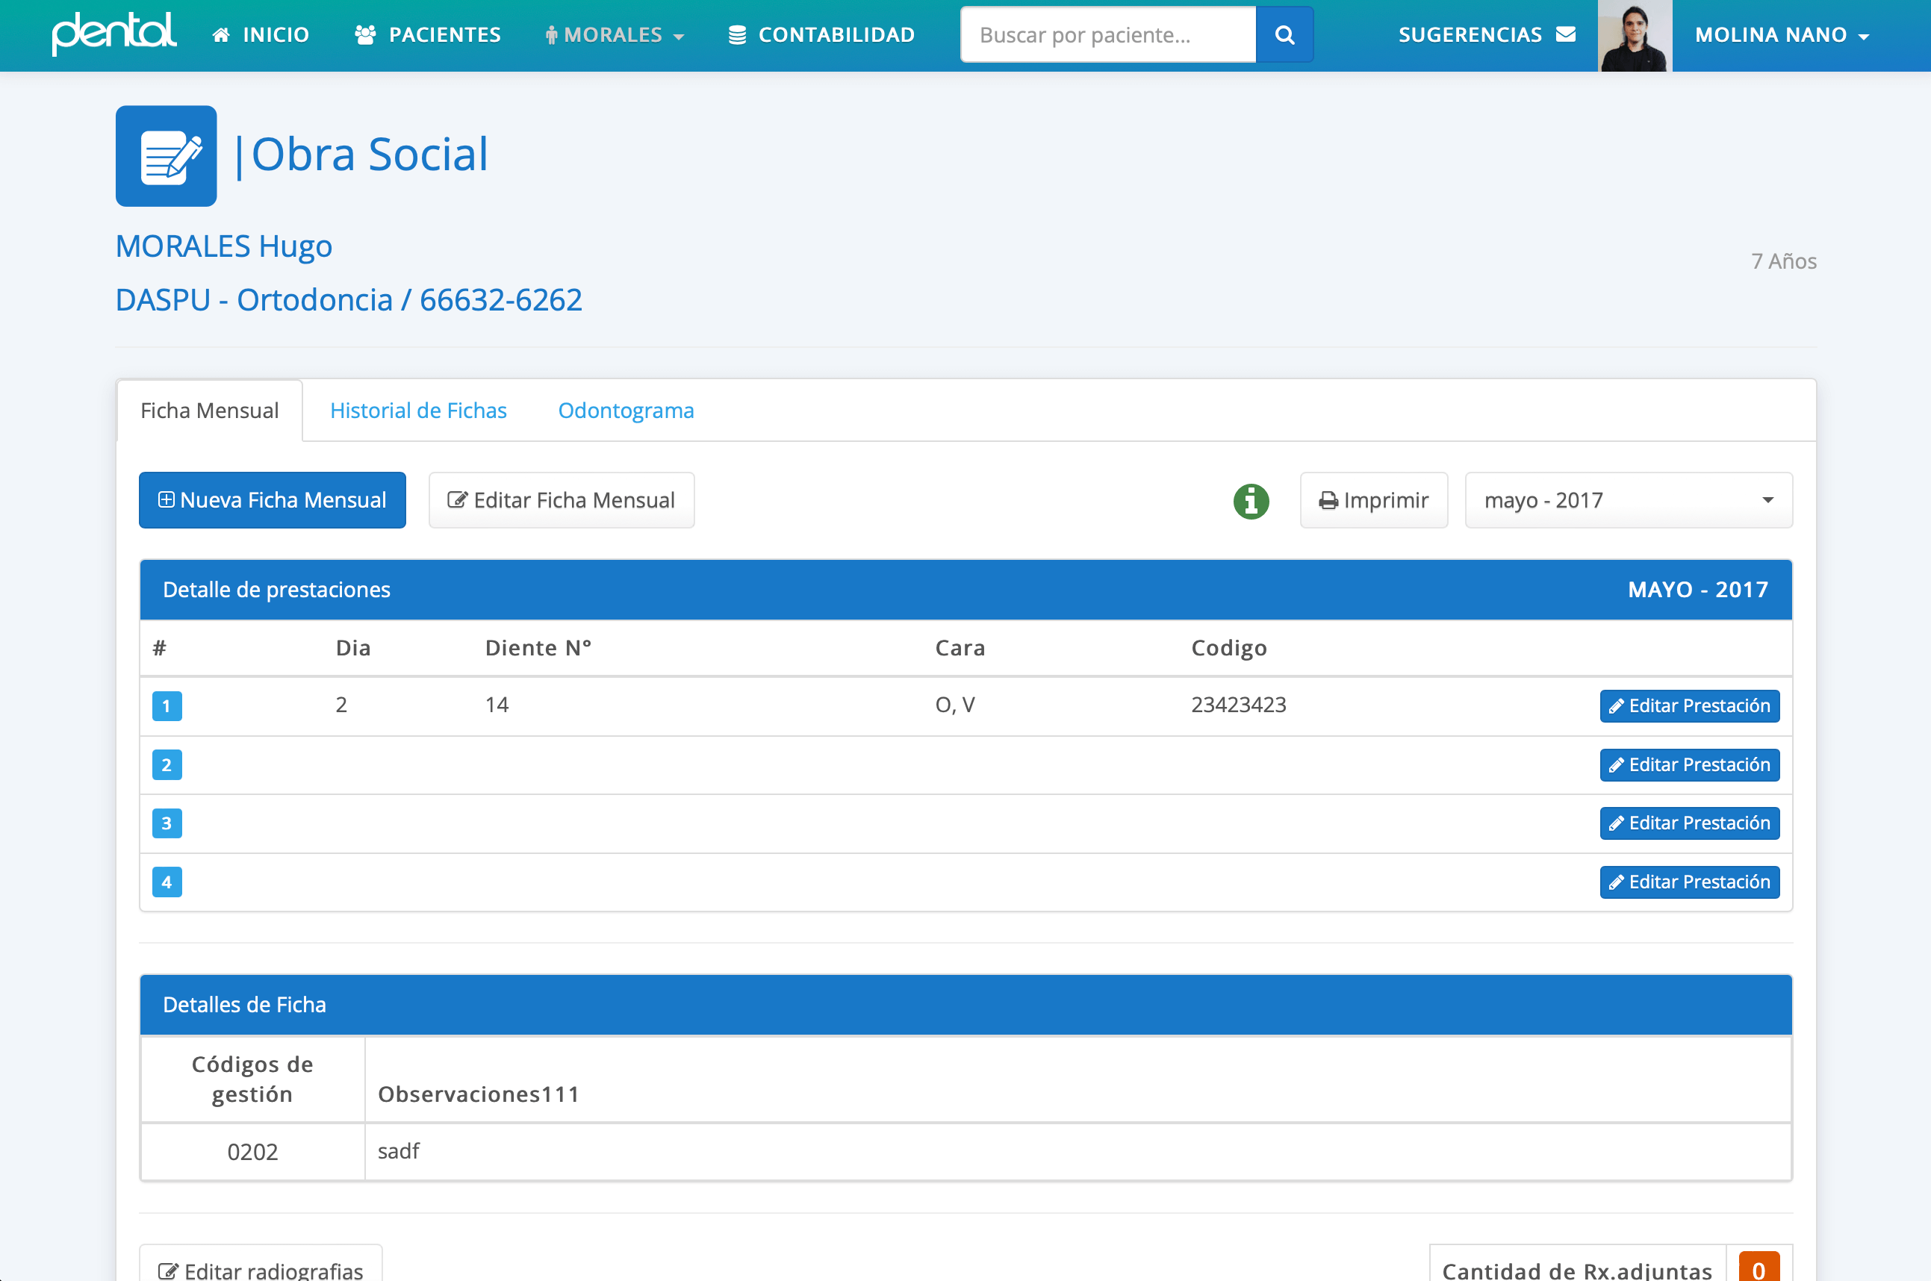
Task: Click the Dental logo in navbar
Action: pyautogui.click(x=114, y=34)
